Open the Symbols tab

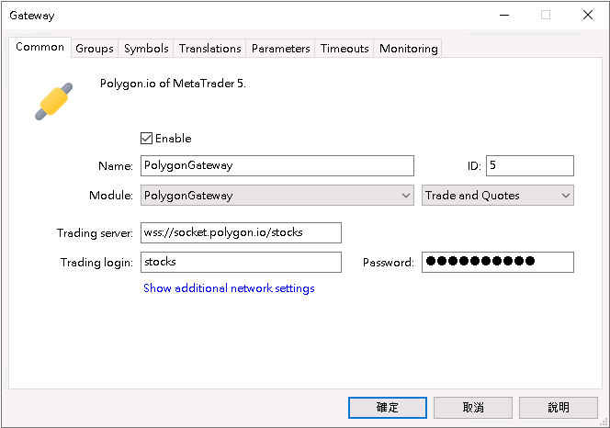(x=146, y=49)
